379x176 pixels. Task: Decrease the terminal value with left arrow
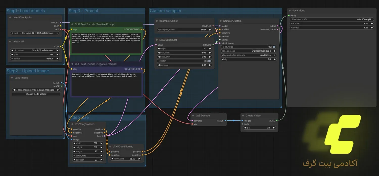[x=159, y=65]
